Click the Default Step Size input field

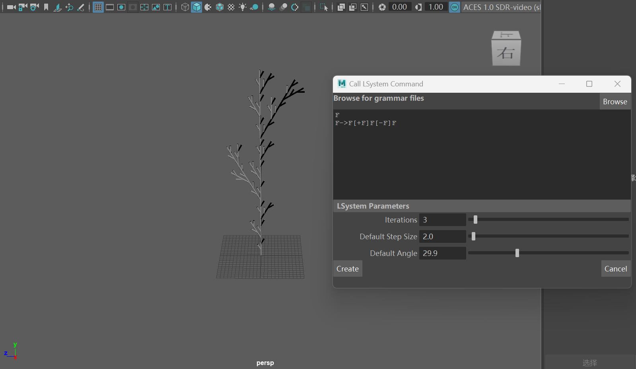pos(442,236)
